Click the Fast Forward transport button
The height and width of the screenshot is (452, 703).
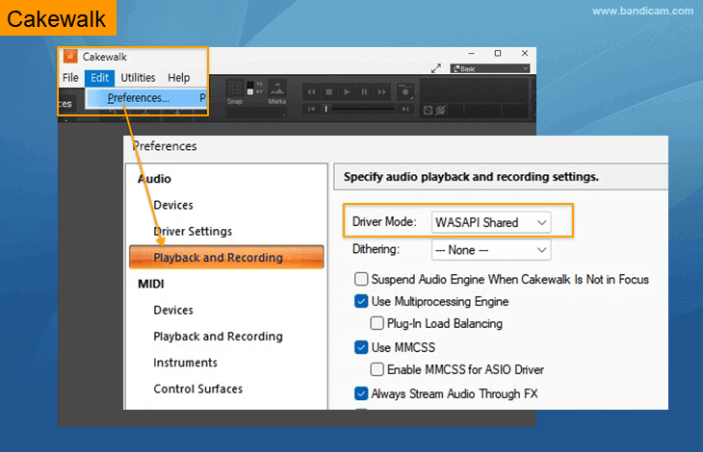click(382, 91)
